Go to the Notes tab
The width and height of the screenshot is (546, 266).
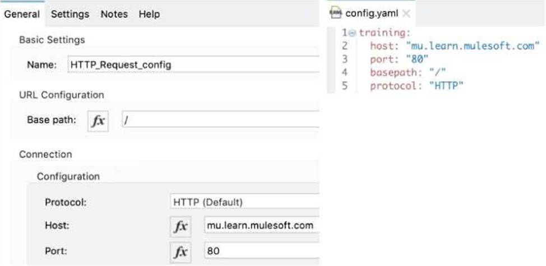coord(114,14)
